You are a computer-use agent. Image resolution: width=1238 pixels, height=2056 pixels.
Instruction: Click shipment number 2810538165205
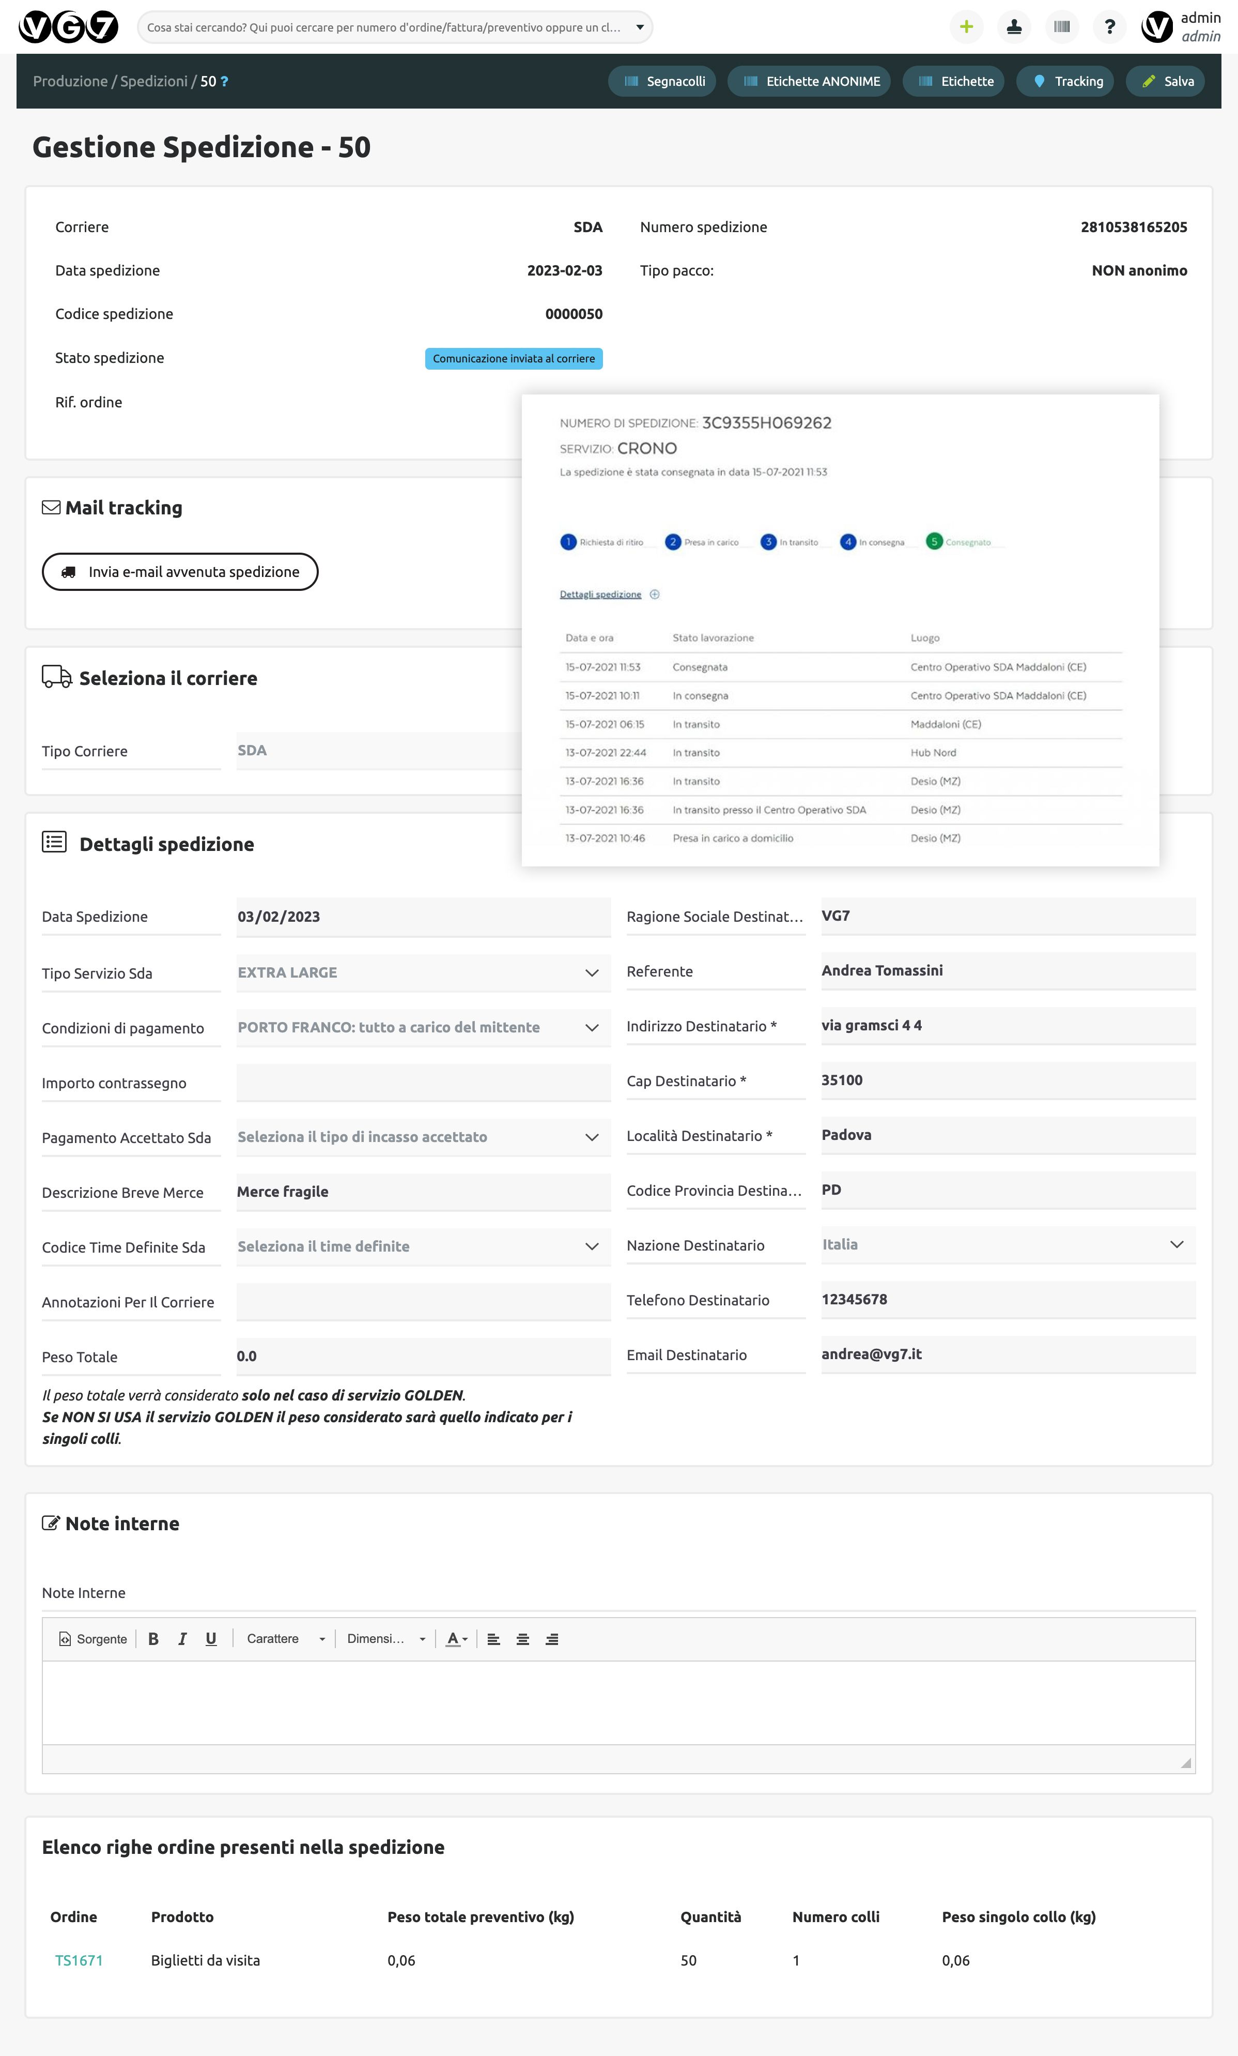coord(1134,227)
